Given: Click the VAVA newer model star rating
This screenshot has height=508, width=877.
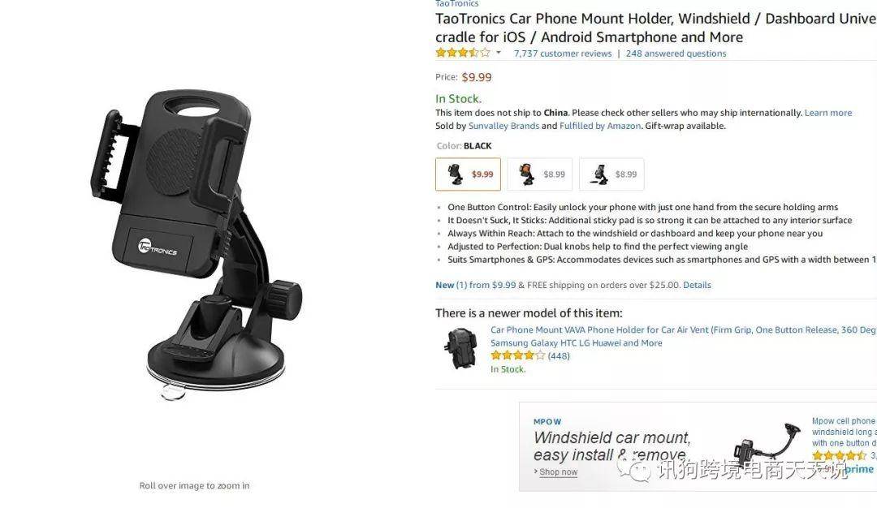Looking at the screenshot, I should tap(517, 355).
